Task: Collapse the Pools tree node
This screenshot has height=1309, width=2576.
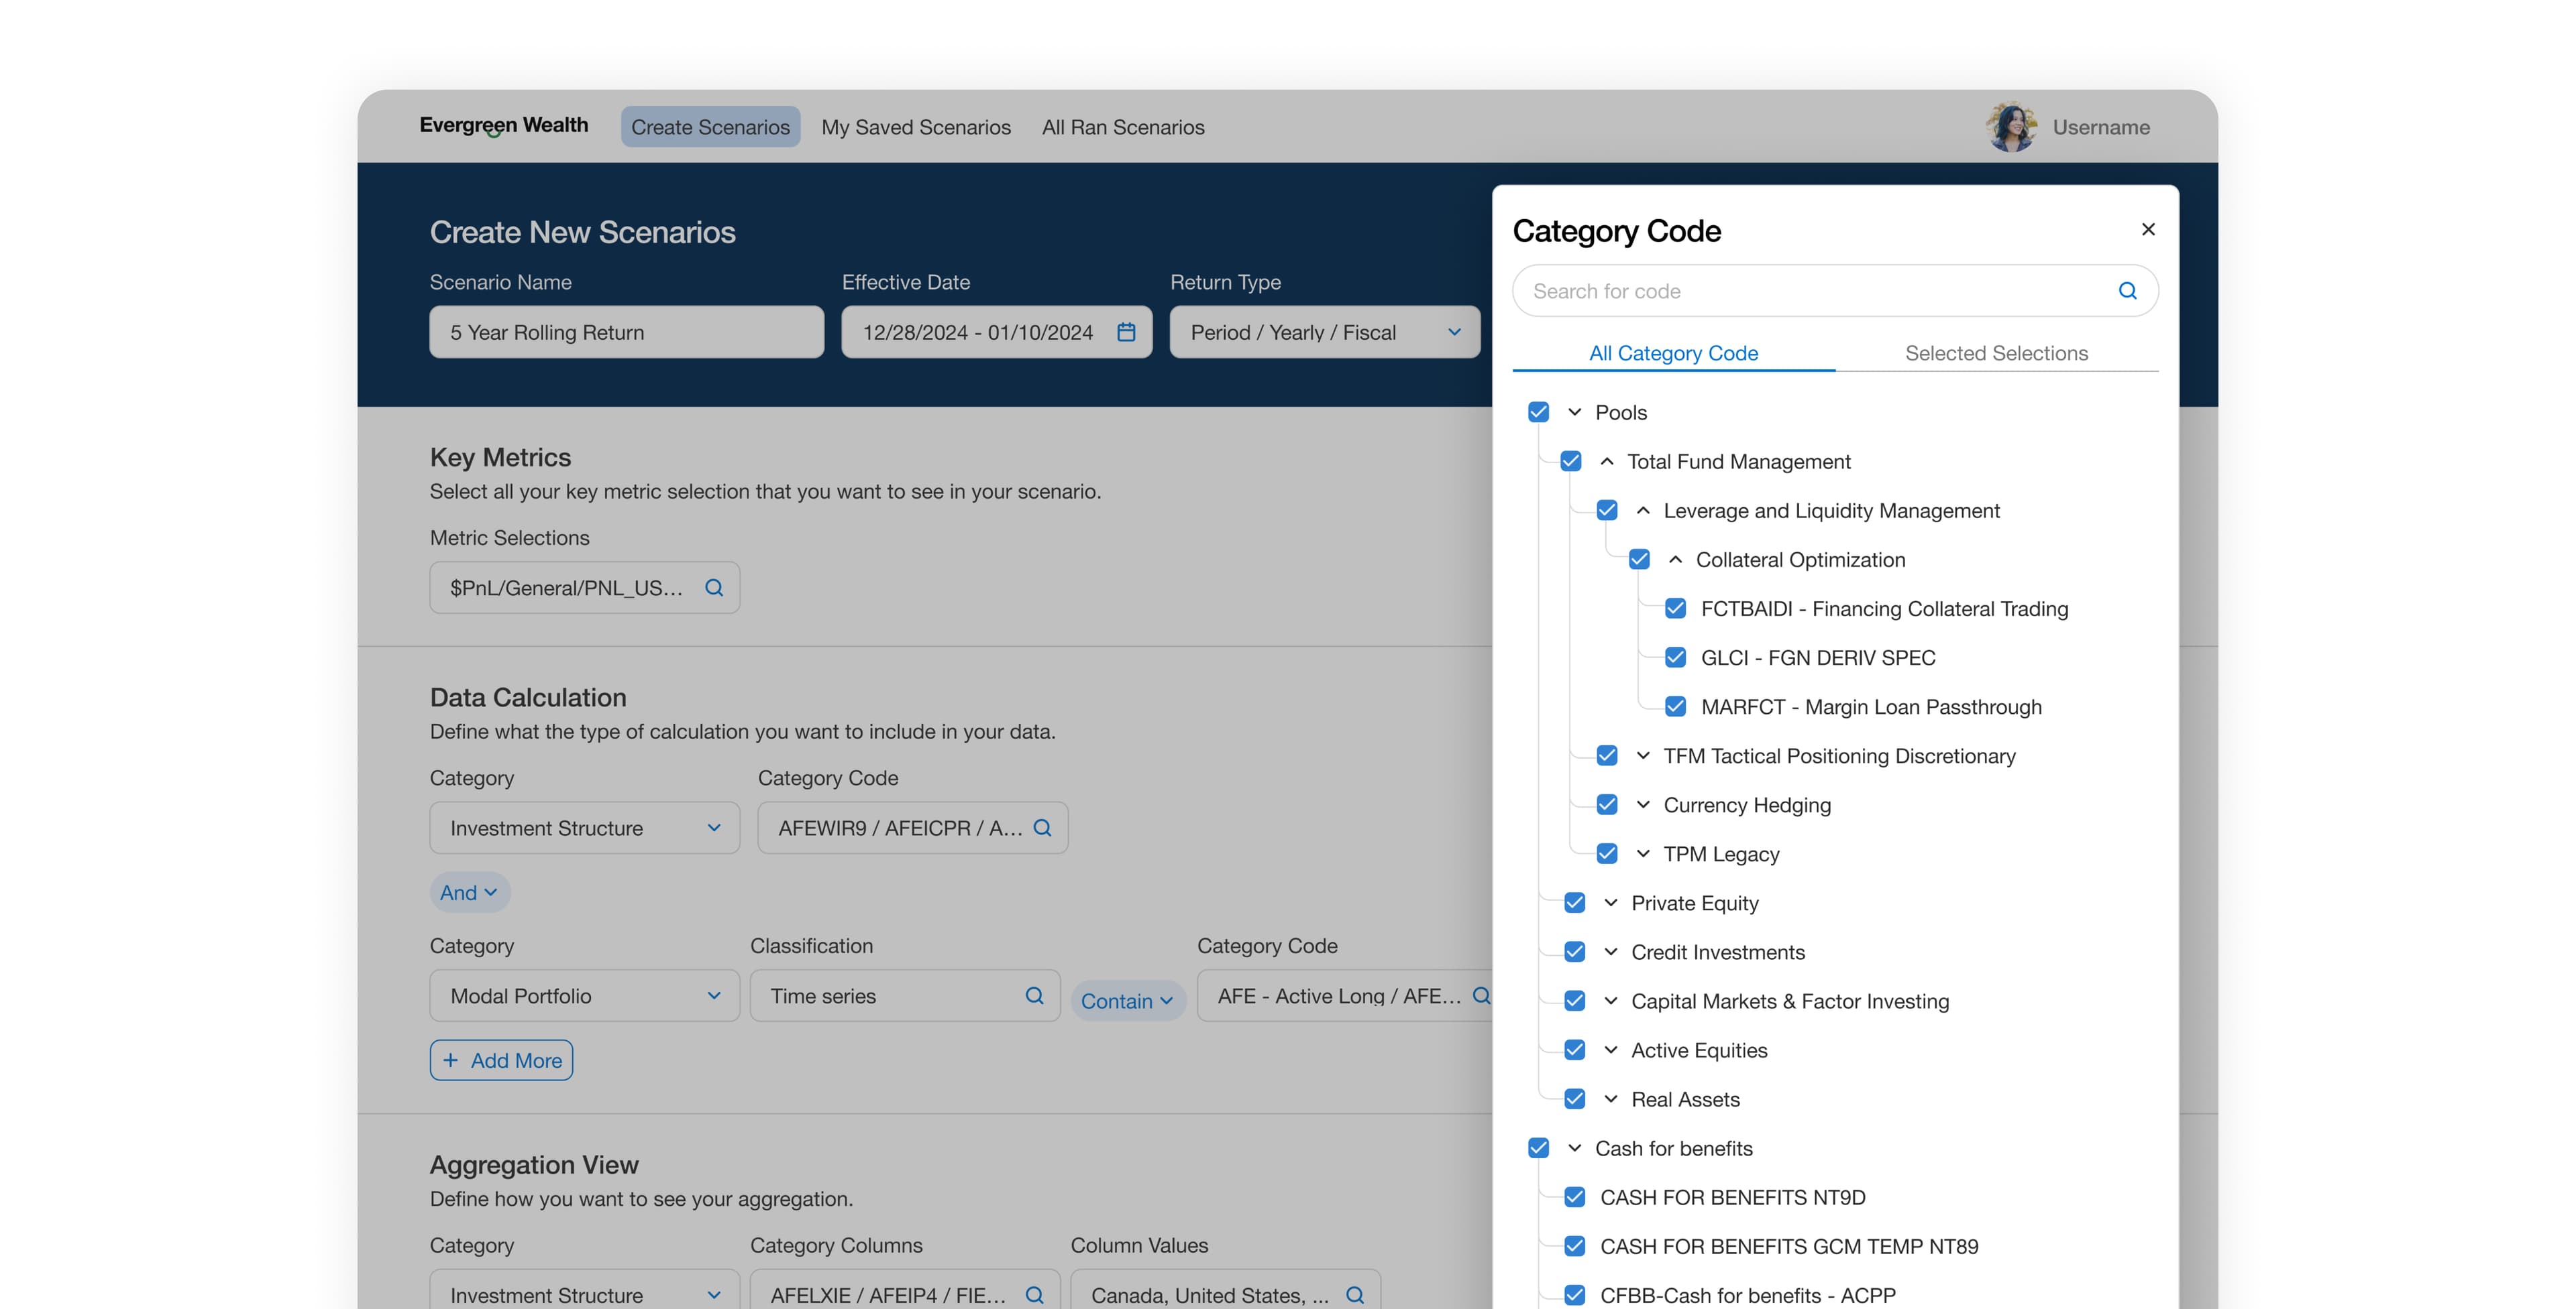Action: coord(1574,412)
